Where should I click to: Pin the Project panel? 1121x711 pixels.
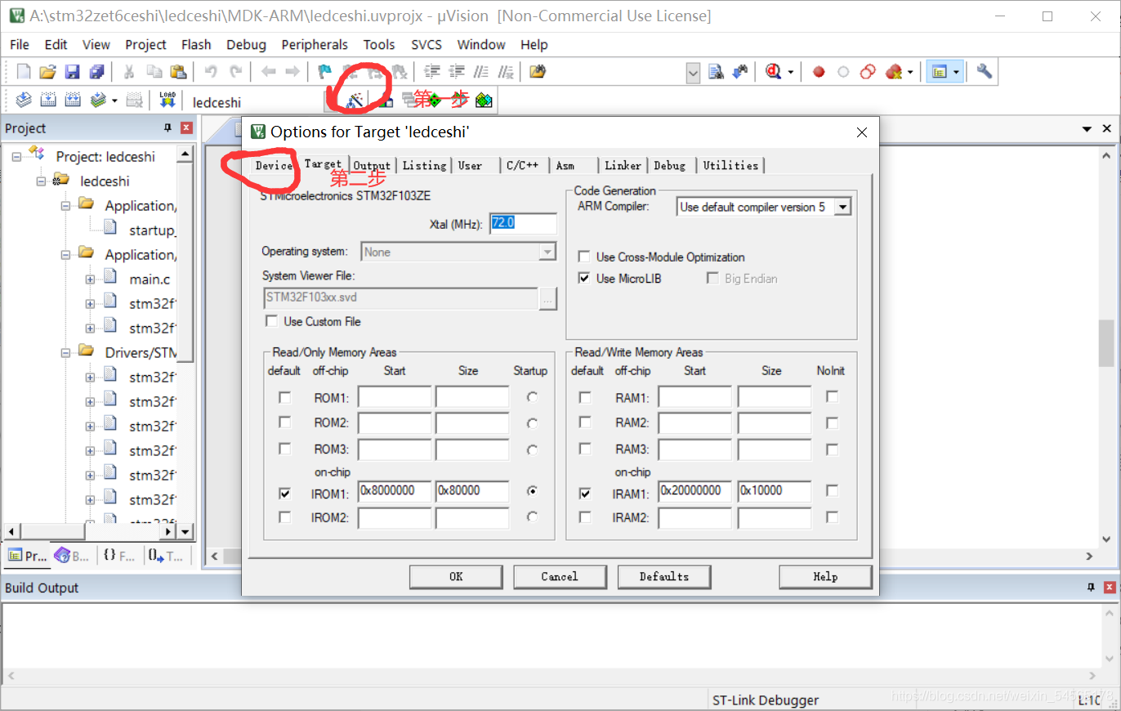pyautogui.click(x=167, y=128)
